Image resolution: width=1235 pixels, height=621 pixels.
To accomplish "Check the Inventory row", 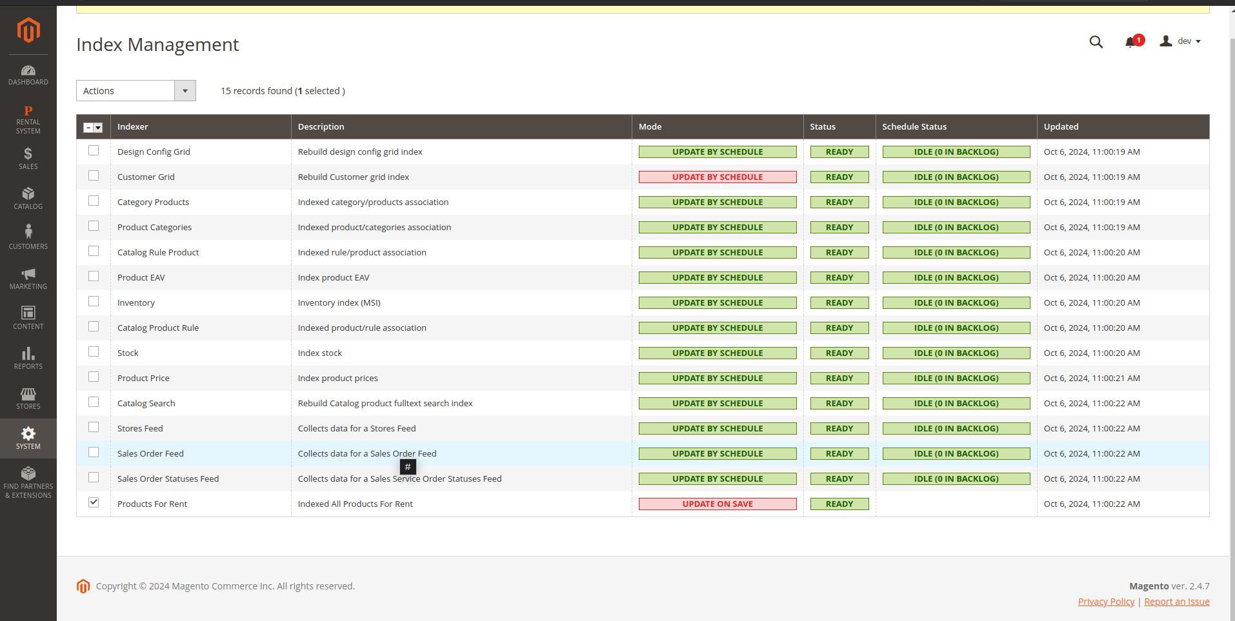I will (94, 301).
